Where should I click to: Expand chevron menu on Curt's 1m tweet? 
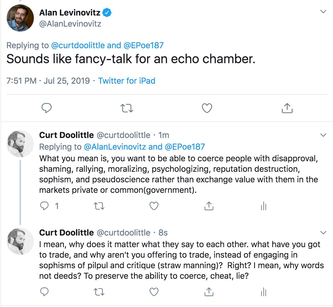323,135
